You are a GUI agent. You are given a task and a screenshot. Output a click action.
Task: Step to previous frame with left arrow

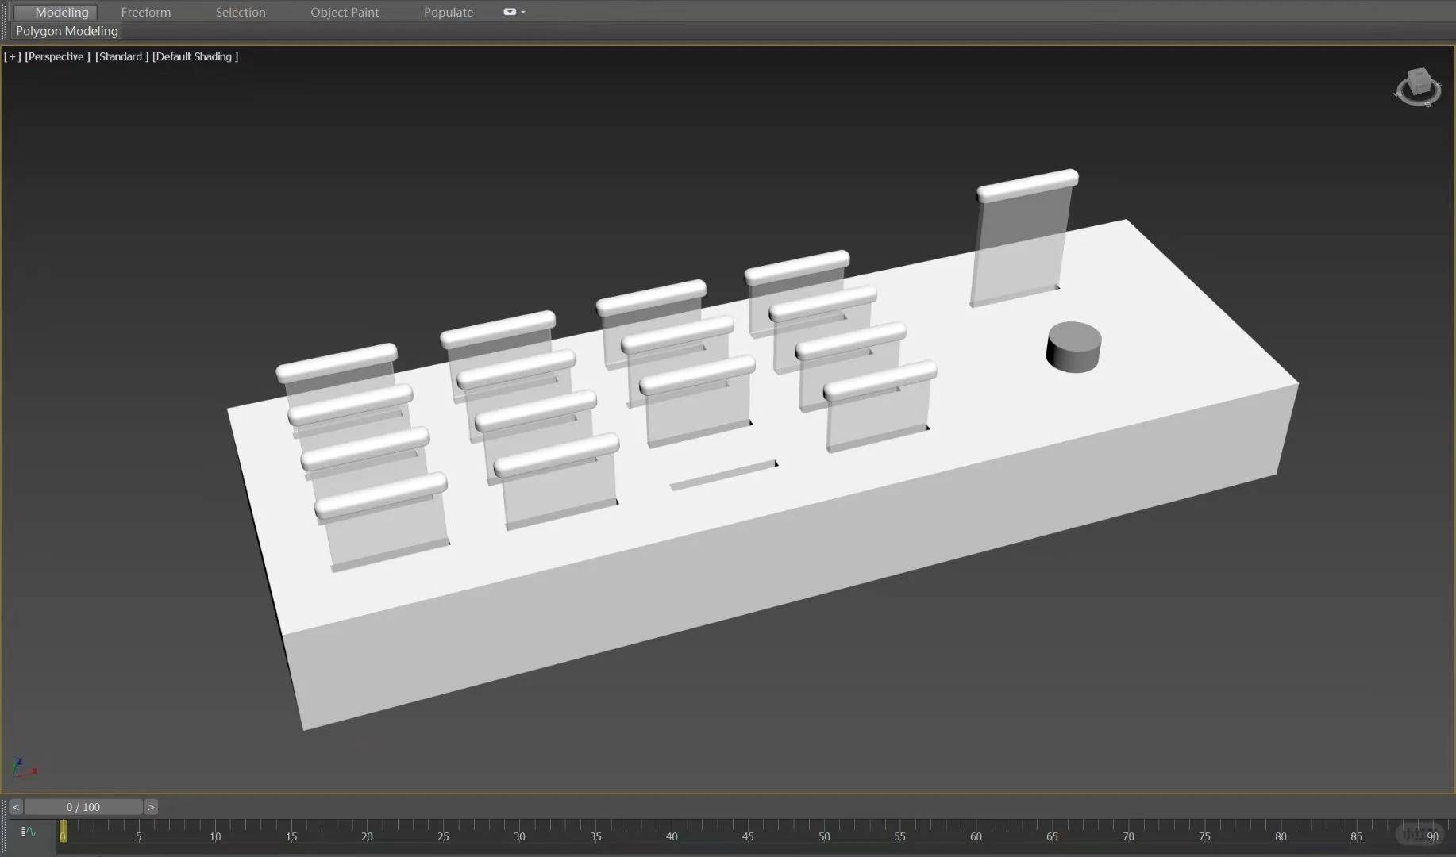[x=16, y=807]
